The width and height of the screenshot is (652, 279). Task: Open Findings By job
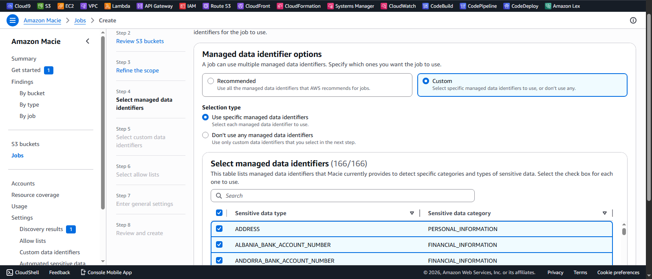(27, 116)
